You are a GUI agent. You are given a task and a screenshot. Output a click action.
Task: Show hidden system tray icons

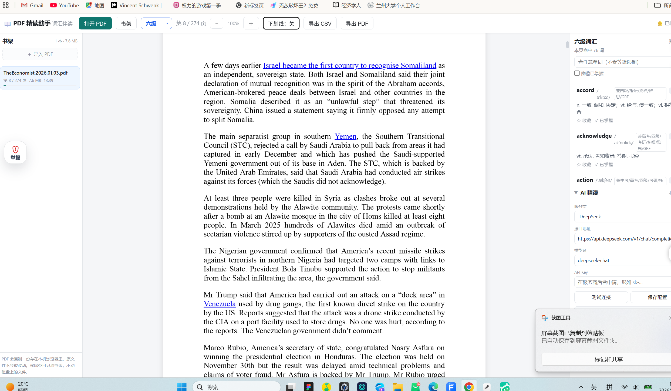(x=581, y=387)
